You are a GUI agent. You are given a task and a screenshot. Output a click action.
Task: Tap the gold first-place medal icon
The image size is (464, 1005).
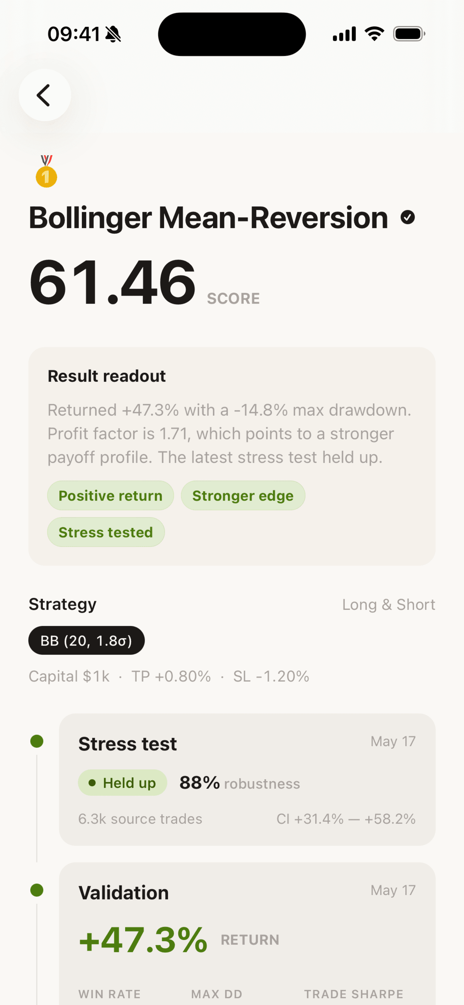click(x=46, y=171)
